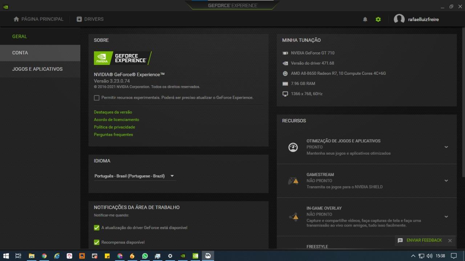Click the home icon beside Página Principal
The image size is (465, 261).
[x=16, y=19]
